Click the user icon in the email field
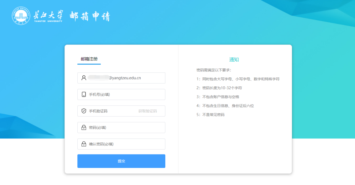Image resolution: width=355 pixels, height=185 pixels. coord(84,78)
